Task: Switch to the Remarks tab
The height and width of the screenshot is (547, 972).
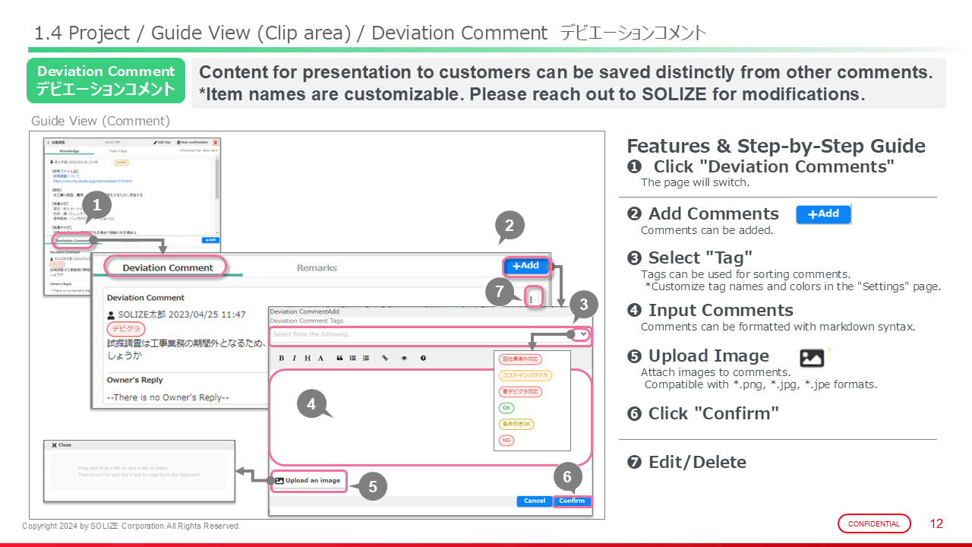Action: point(317,267)
